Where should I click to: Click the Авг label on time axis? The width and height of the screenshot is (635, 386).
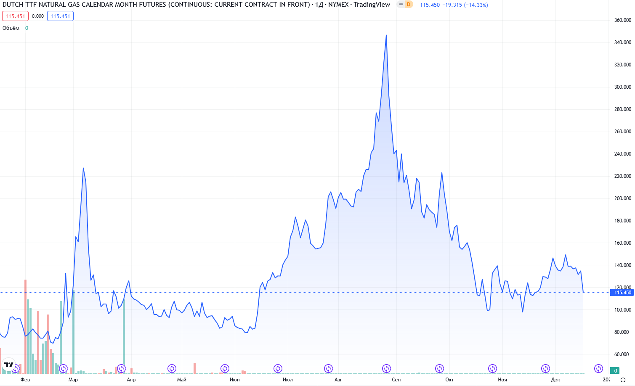pos(338,380)
